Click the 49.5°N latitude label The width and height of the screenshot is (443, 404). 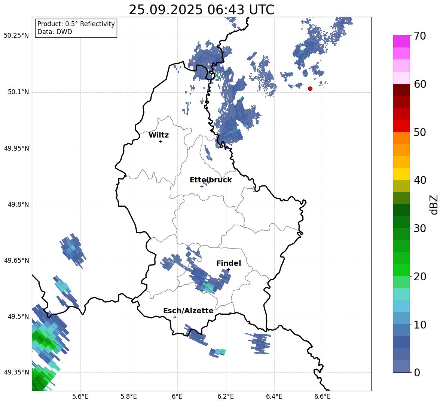point(18,317)
